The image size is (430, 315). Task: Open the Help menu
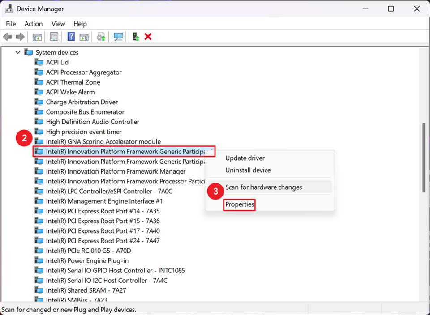click(x=80, y=24)
